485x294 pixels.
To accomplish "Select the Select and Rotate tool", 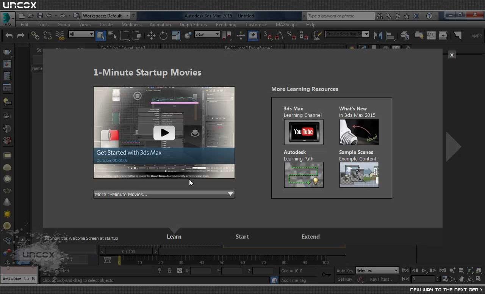I will [x=163, y=35].
